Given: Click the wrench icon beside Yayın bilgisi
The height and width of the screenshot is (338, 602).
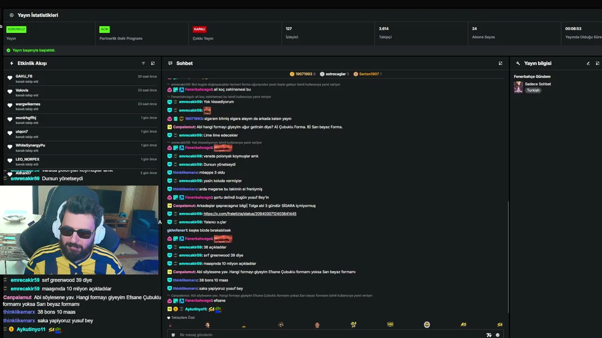Looking at the screenshot, I should [518, 63].
